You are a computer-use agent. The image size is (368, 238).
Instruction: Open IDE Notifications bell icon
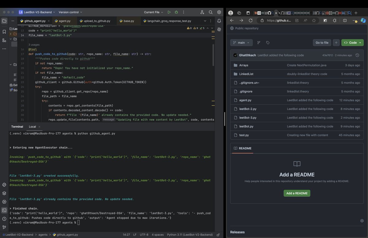click(x=219, y=21)
